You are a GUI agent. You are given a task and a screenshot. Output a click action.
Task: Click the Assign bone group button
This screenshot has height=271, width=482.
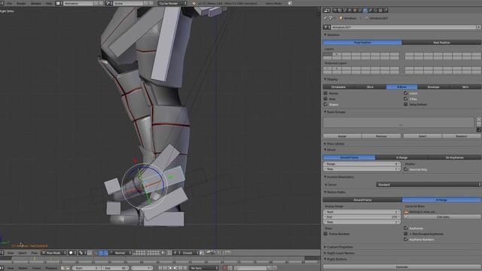click(x=342, y=135)
